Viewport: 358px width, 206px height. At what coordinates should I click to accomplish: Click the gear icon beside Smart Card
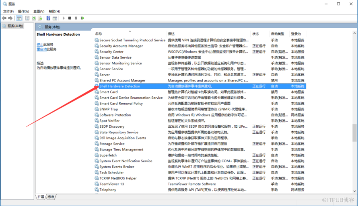click(x=97, y=92)
